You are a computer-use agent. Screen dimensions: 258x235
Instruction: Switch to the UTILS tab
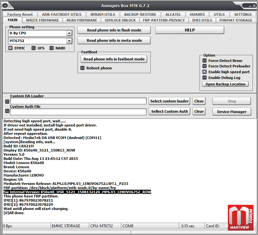219,14
